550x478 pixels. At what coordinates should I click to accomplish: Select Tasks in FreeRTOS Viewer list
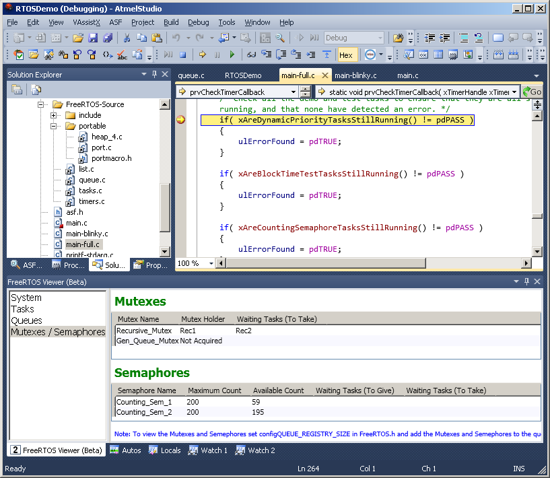click(22, 309)
